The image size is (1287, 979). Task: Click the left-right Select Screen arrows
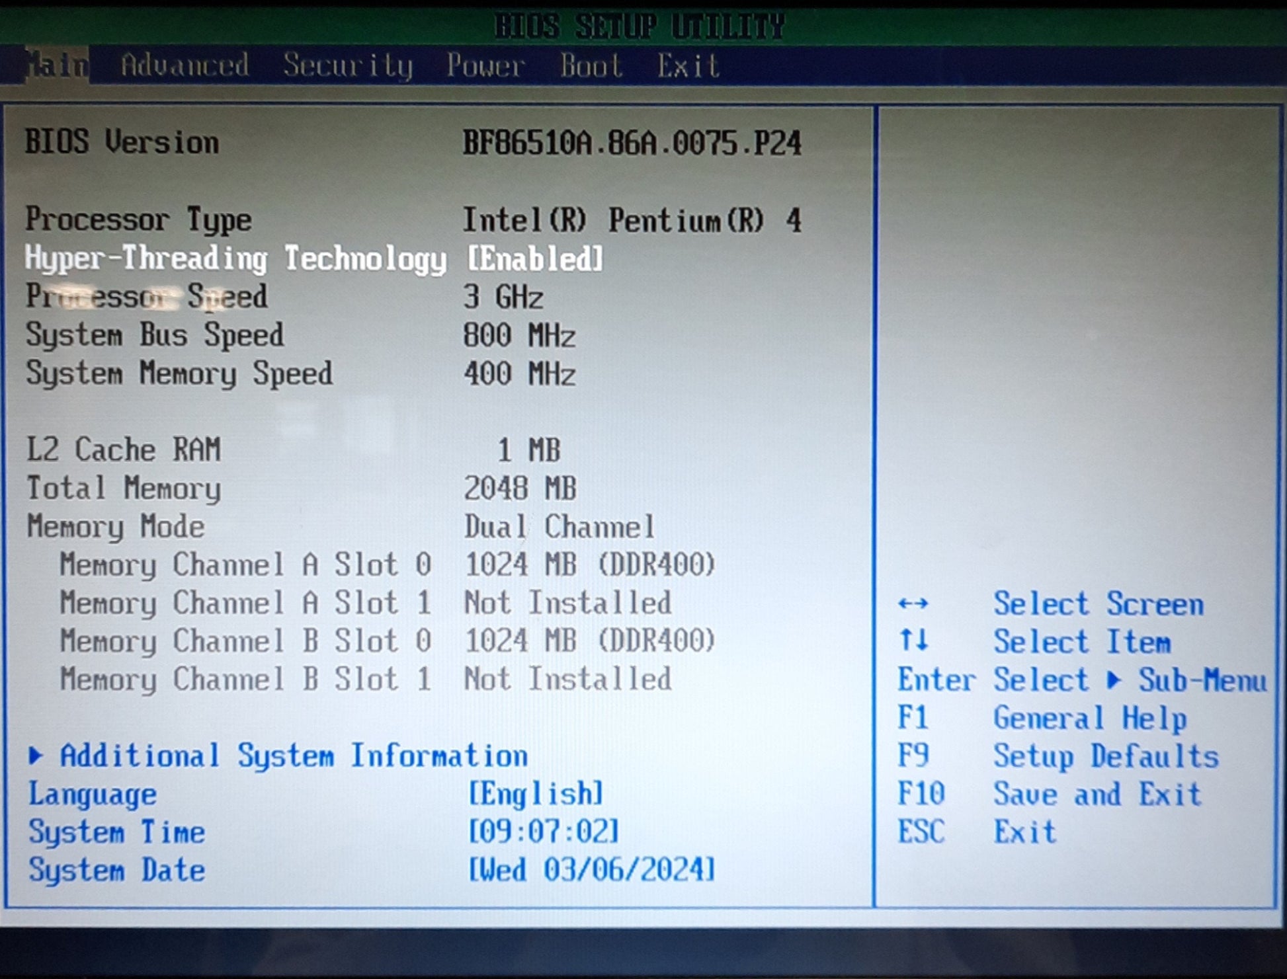913,604
